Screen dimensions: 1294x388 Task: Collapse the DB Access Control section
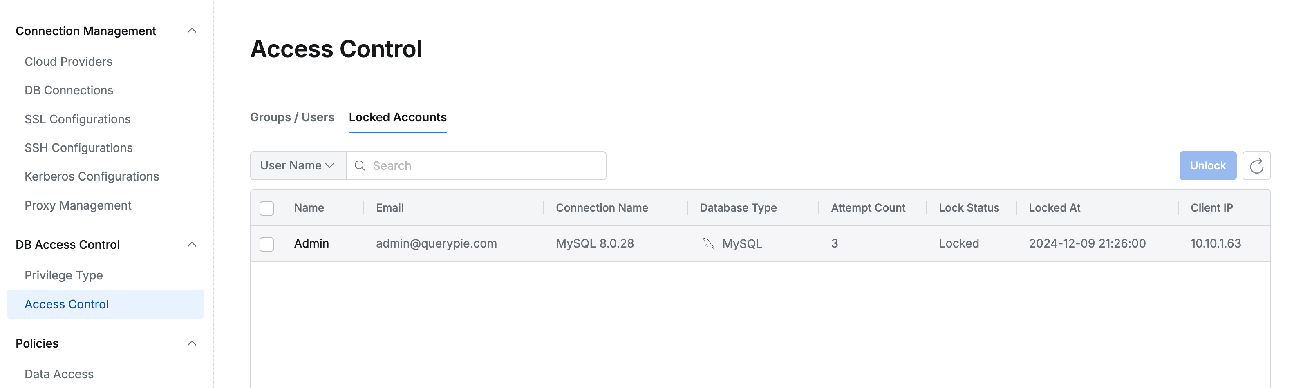191,245
